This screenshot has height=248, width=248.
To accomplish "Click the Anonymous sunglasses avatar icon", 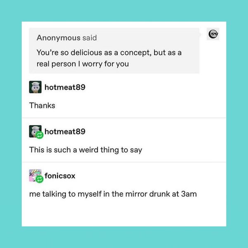I will click(212, 35).
